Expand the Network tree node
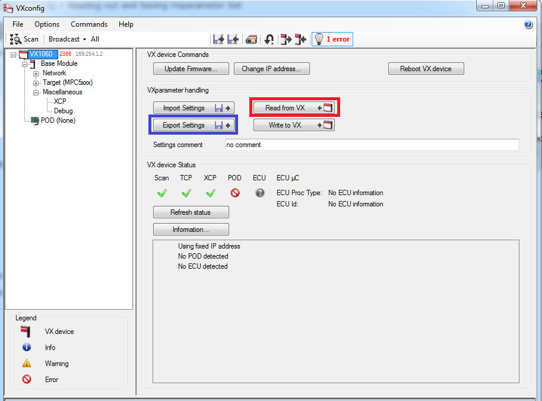Screen dimensions: 542x401 (36, 74)
